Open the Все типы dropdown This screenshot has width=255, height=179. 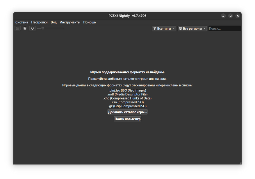pos(164,28)
